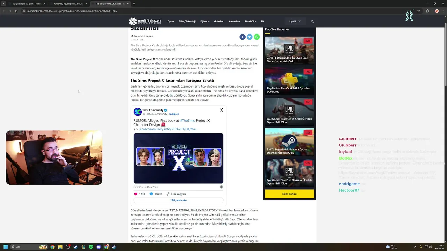This screenshot has width=447, height=251.
Task: Open the Dead City menu item
Action: [x=250, y=21]
